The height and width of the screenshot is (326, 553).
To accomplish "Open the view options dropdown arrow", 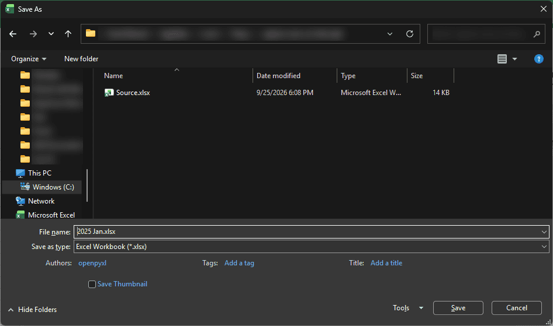I will click(x=514, y=59).
